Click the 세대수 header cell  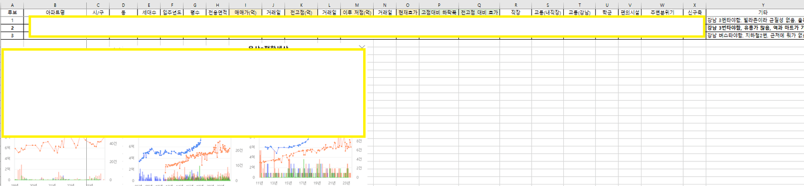pyautogui.click(x=149, y=12)
